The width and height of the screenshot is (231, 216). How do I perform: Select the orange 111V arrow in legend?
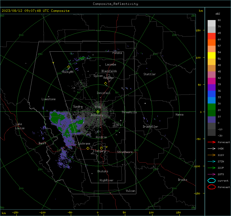coord(211,155)
